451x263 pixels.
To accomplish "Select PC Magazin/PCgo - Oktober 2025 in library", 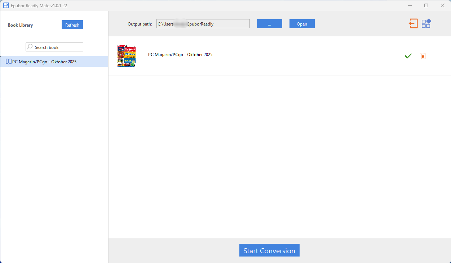I will tap(44, 62).
